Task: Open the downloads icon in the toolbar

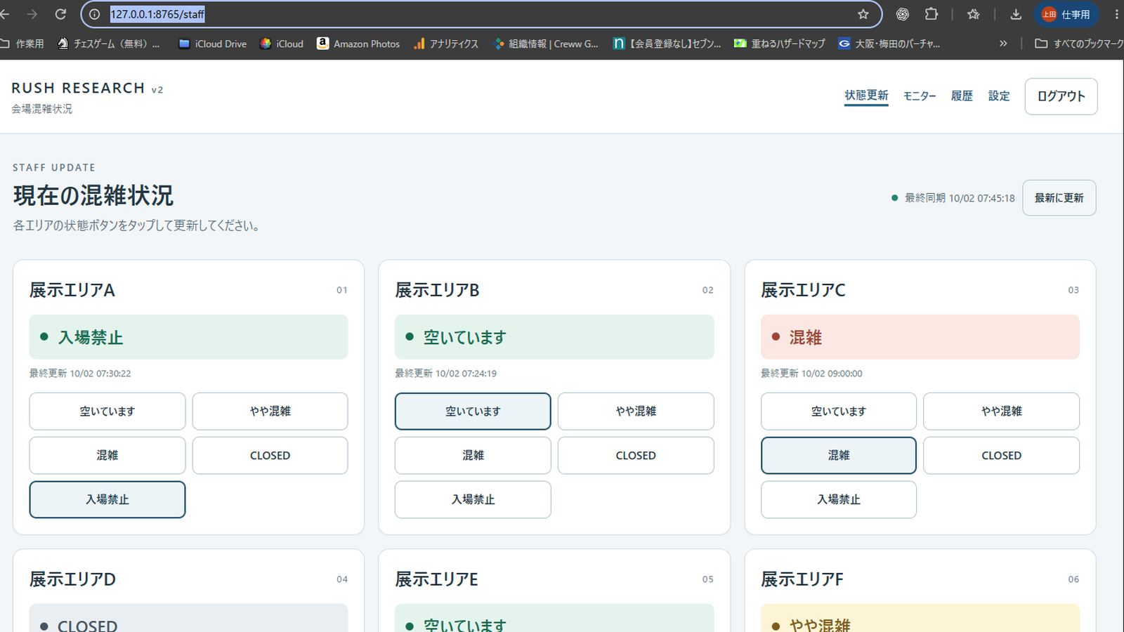Action: tap(1016, 14)
